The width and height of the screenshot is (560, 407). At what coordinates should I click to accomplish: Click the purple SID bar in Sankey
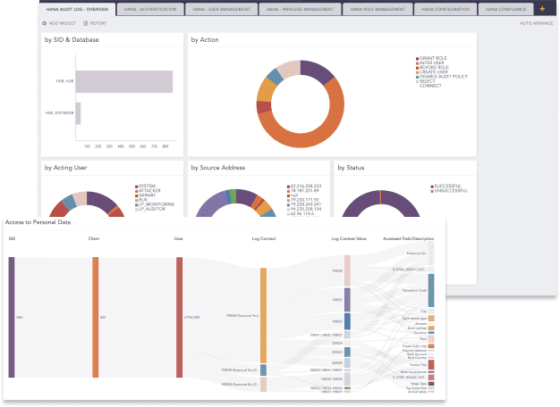click(12, 317)
